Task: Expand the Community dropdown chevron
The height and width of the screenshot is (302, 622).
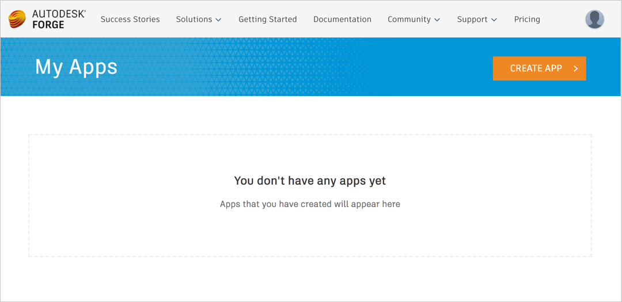Action: [x=437, y=20]
